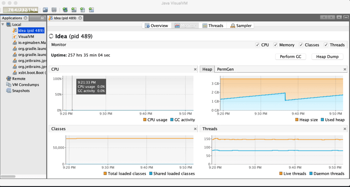This screenshot has width=350, height=187.
Task: Open the documents list dropdown arrow
Action: 339,17
